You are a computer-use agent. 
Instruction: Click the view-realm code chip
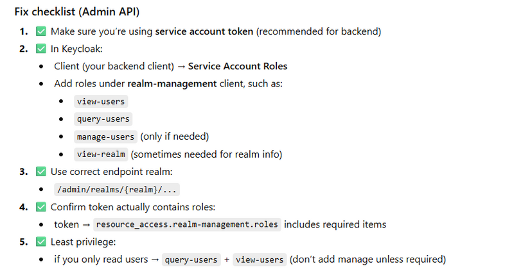click(x=101, y=154)
